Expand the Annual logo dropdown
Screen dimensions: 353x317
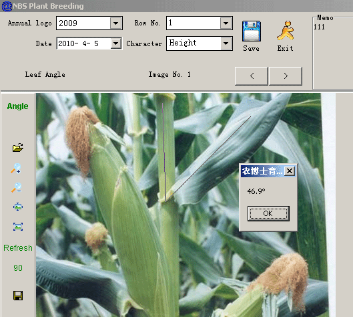click(115, 23)
